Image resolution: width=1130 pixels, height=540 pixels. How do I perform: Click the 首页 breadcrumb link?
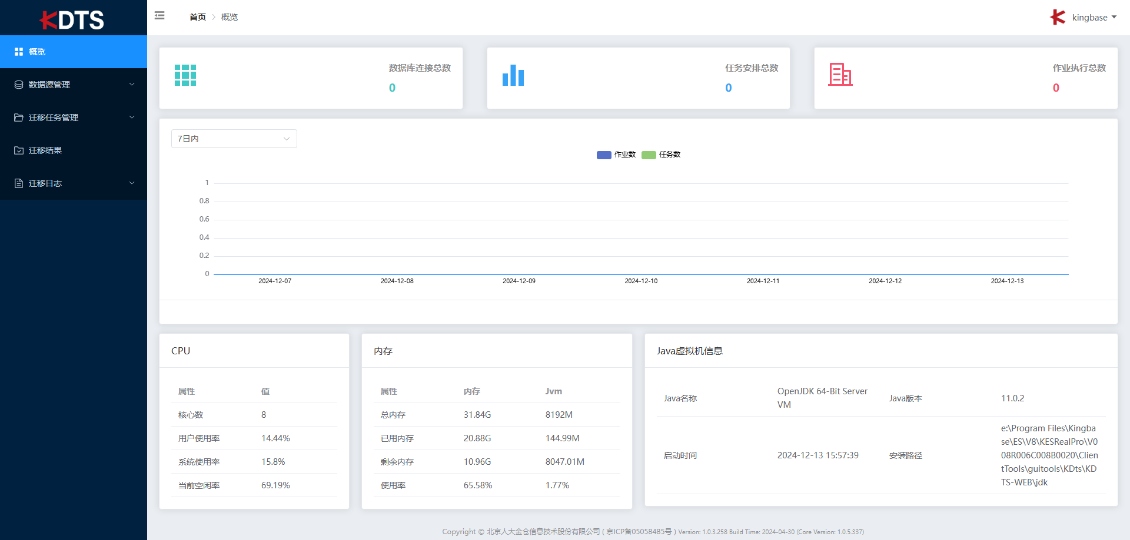197,17
